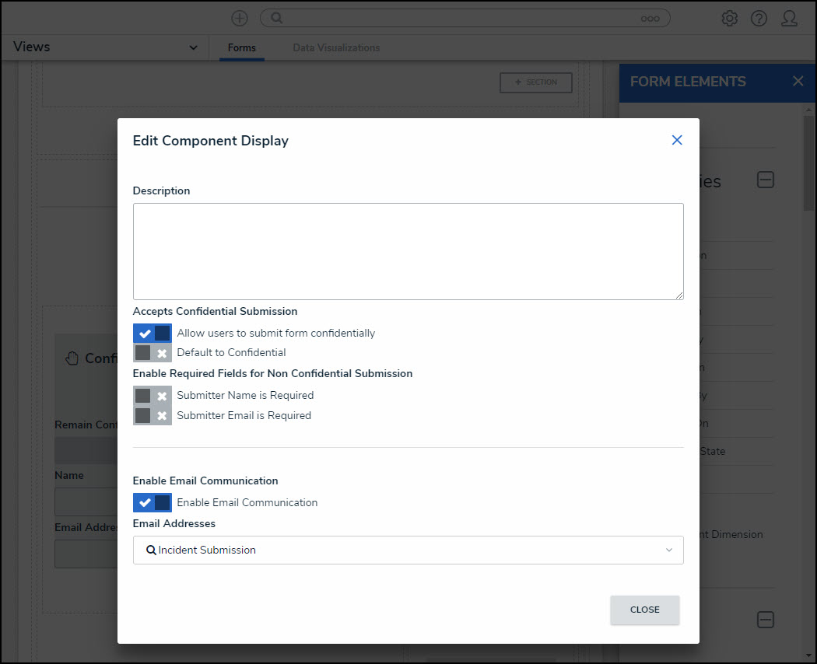Expand the Views dropdown
817x664 pixels.
click(x=193, y=47)
